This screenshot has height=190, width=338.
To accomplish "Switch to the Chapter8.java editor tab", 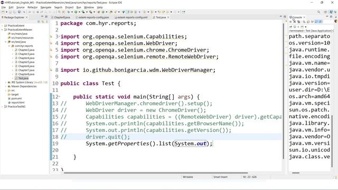I will [61, 17].
